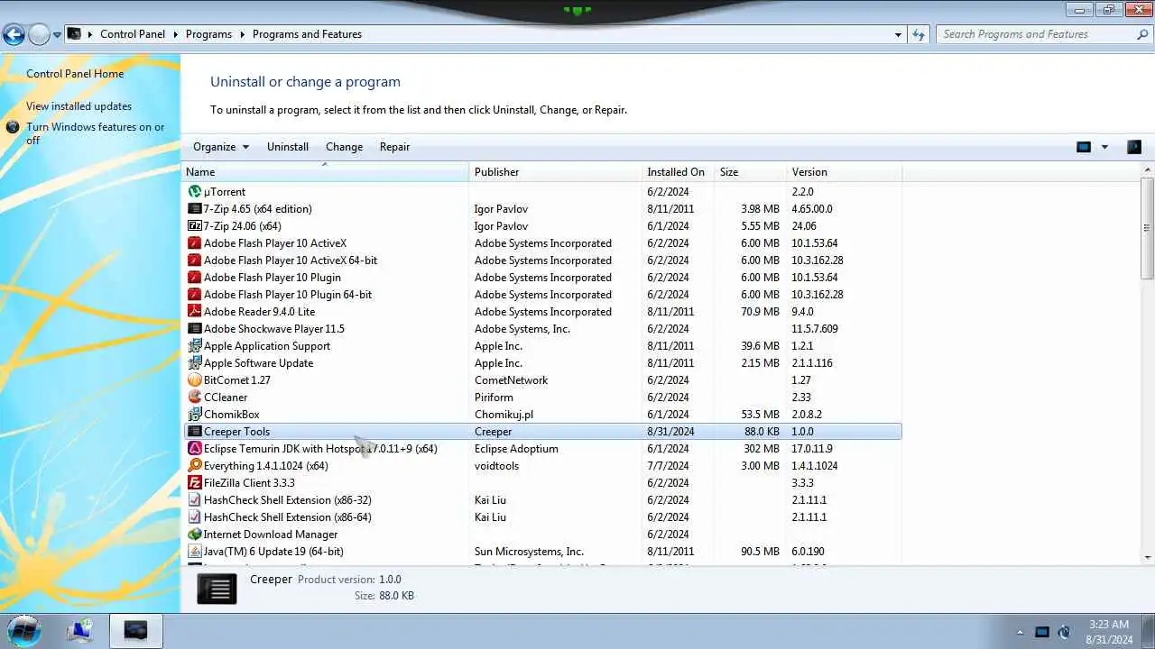The image size is (1155, 649).
Task: Click the network icon in system tray
Action: coord(1042,632)
